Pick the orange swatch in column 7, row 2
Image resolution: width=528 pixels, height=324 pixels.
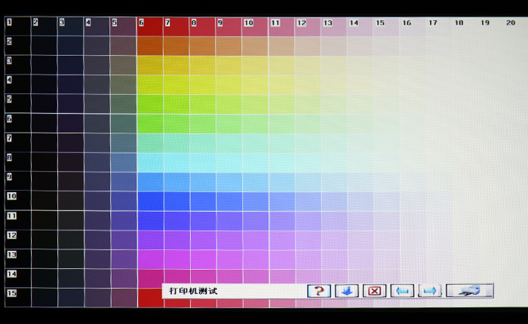click(176, 46)
